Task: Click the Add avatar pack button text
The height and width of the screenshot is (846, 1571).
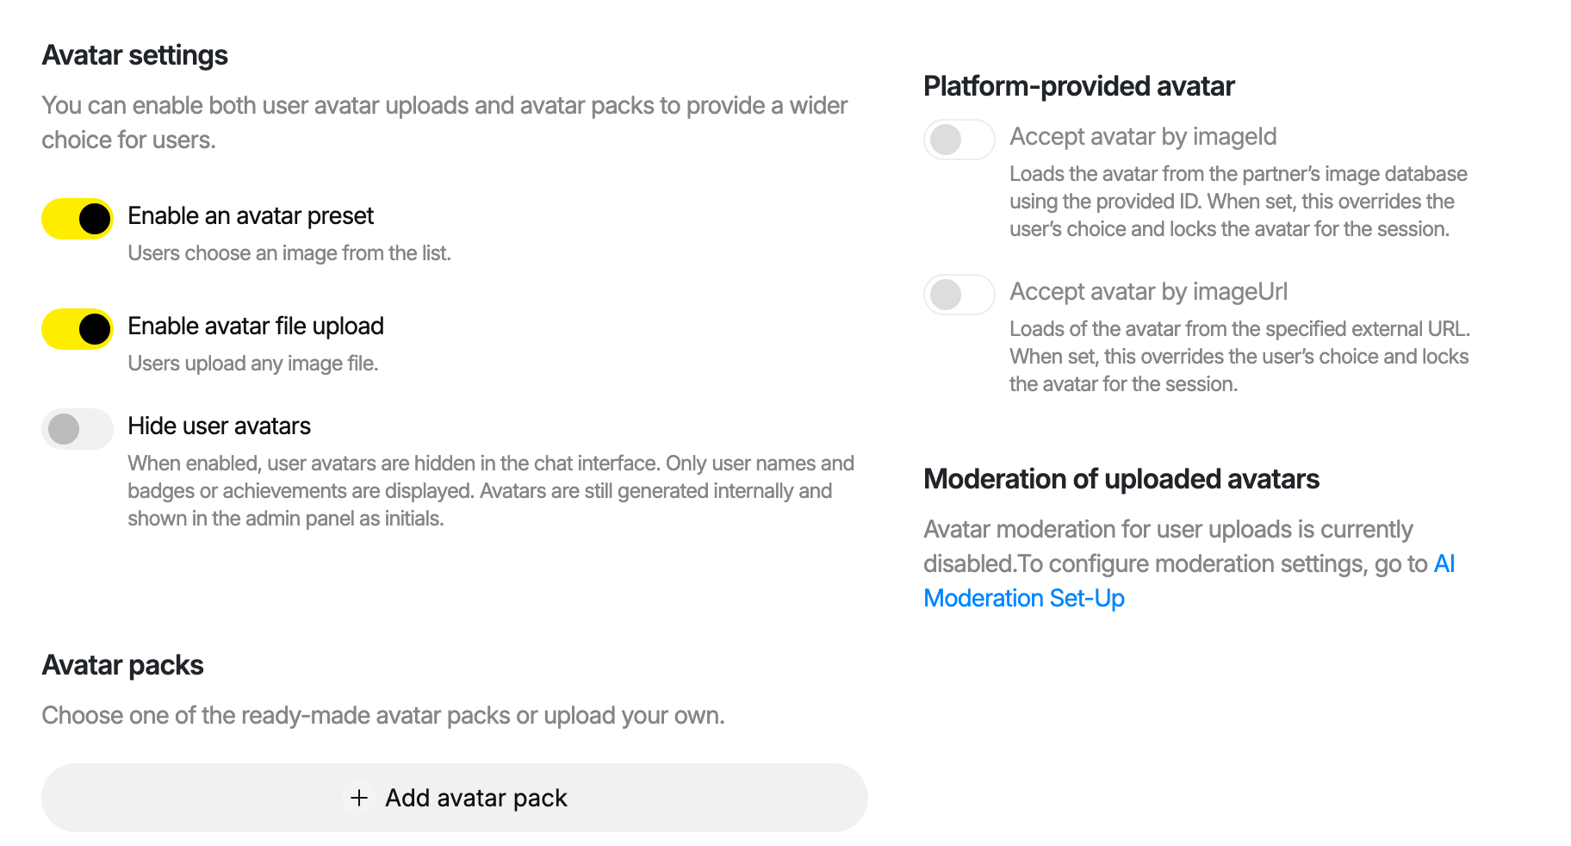Action: click(476, 798)
